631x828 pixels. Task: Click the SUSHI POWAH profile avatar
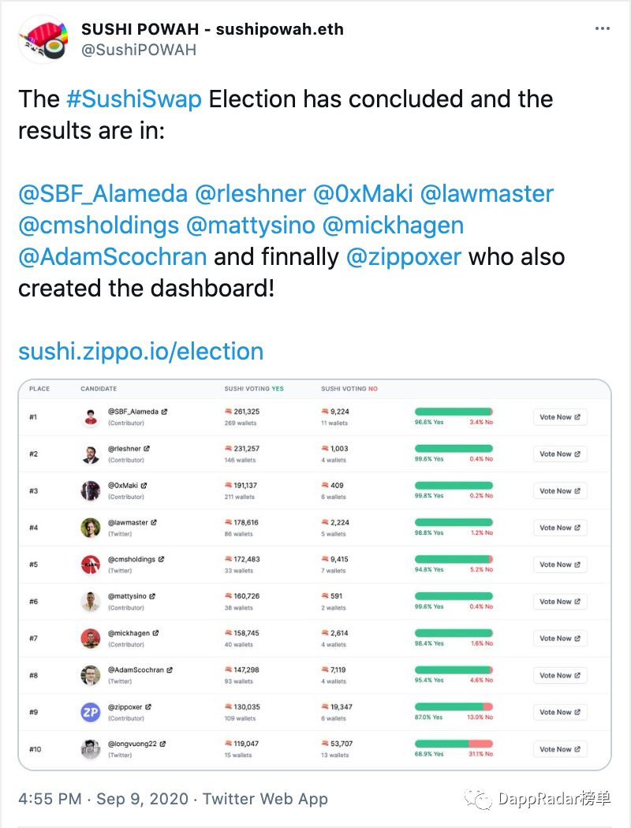tap(43, 39)
